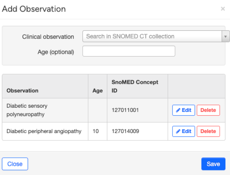Select the Diabetic sensory polyneuropathy row name
Image resolution: width=230 pixels, height=175 pixels.
pos(27,110)
